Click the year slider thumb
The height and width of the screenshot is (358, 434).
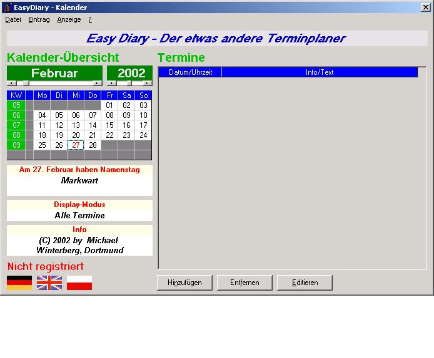[x=129, y=83]
